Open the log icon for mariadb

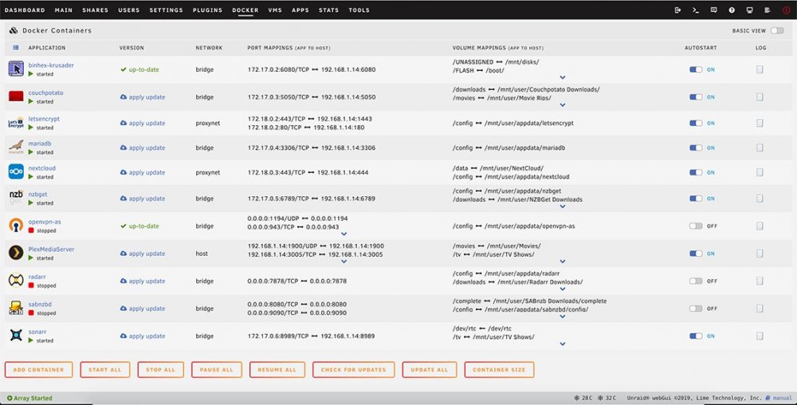pos(760,147)
